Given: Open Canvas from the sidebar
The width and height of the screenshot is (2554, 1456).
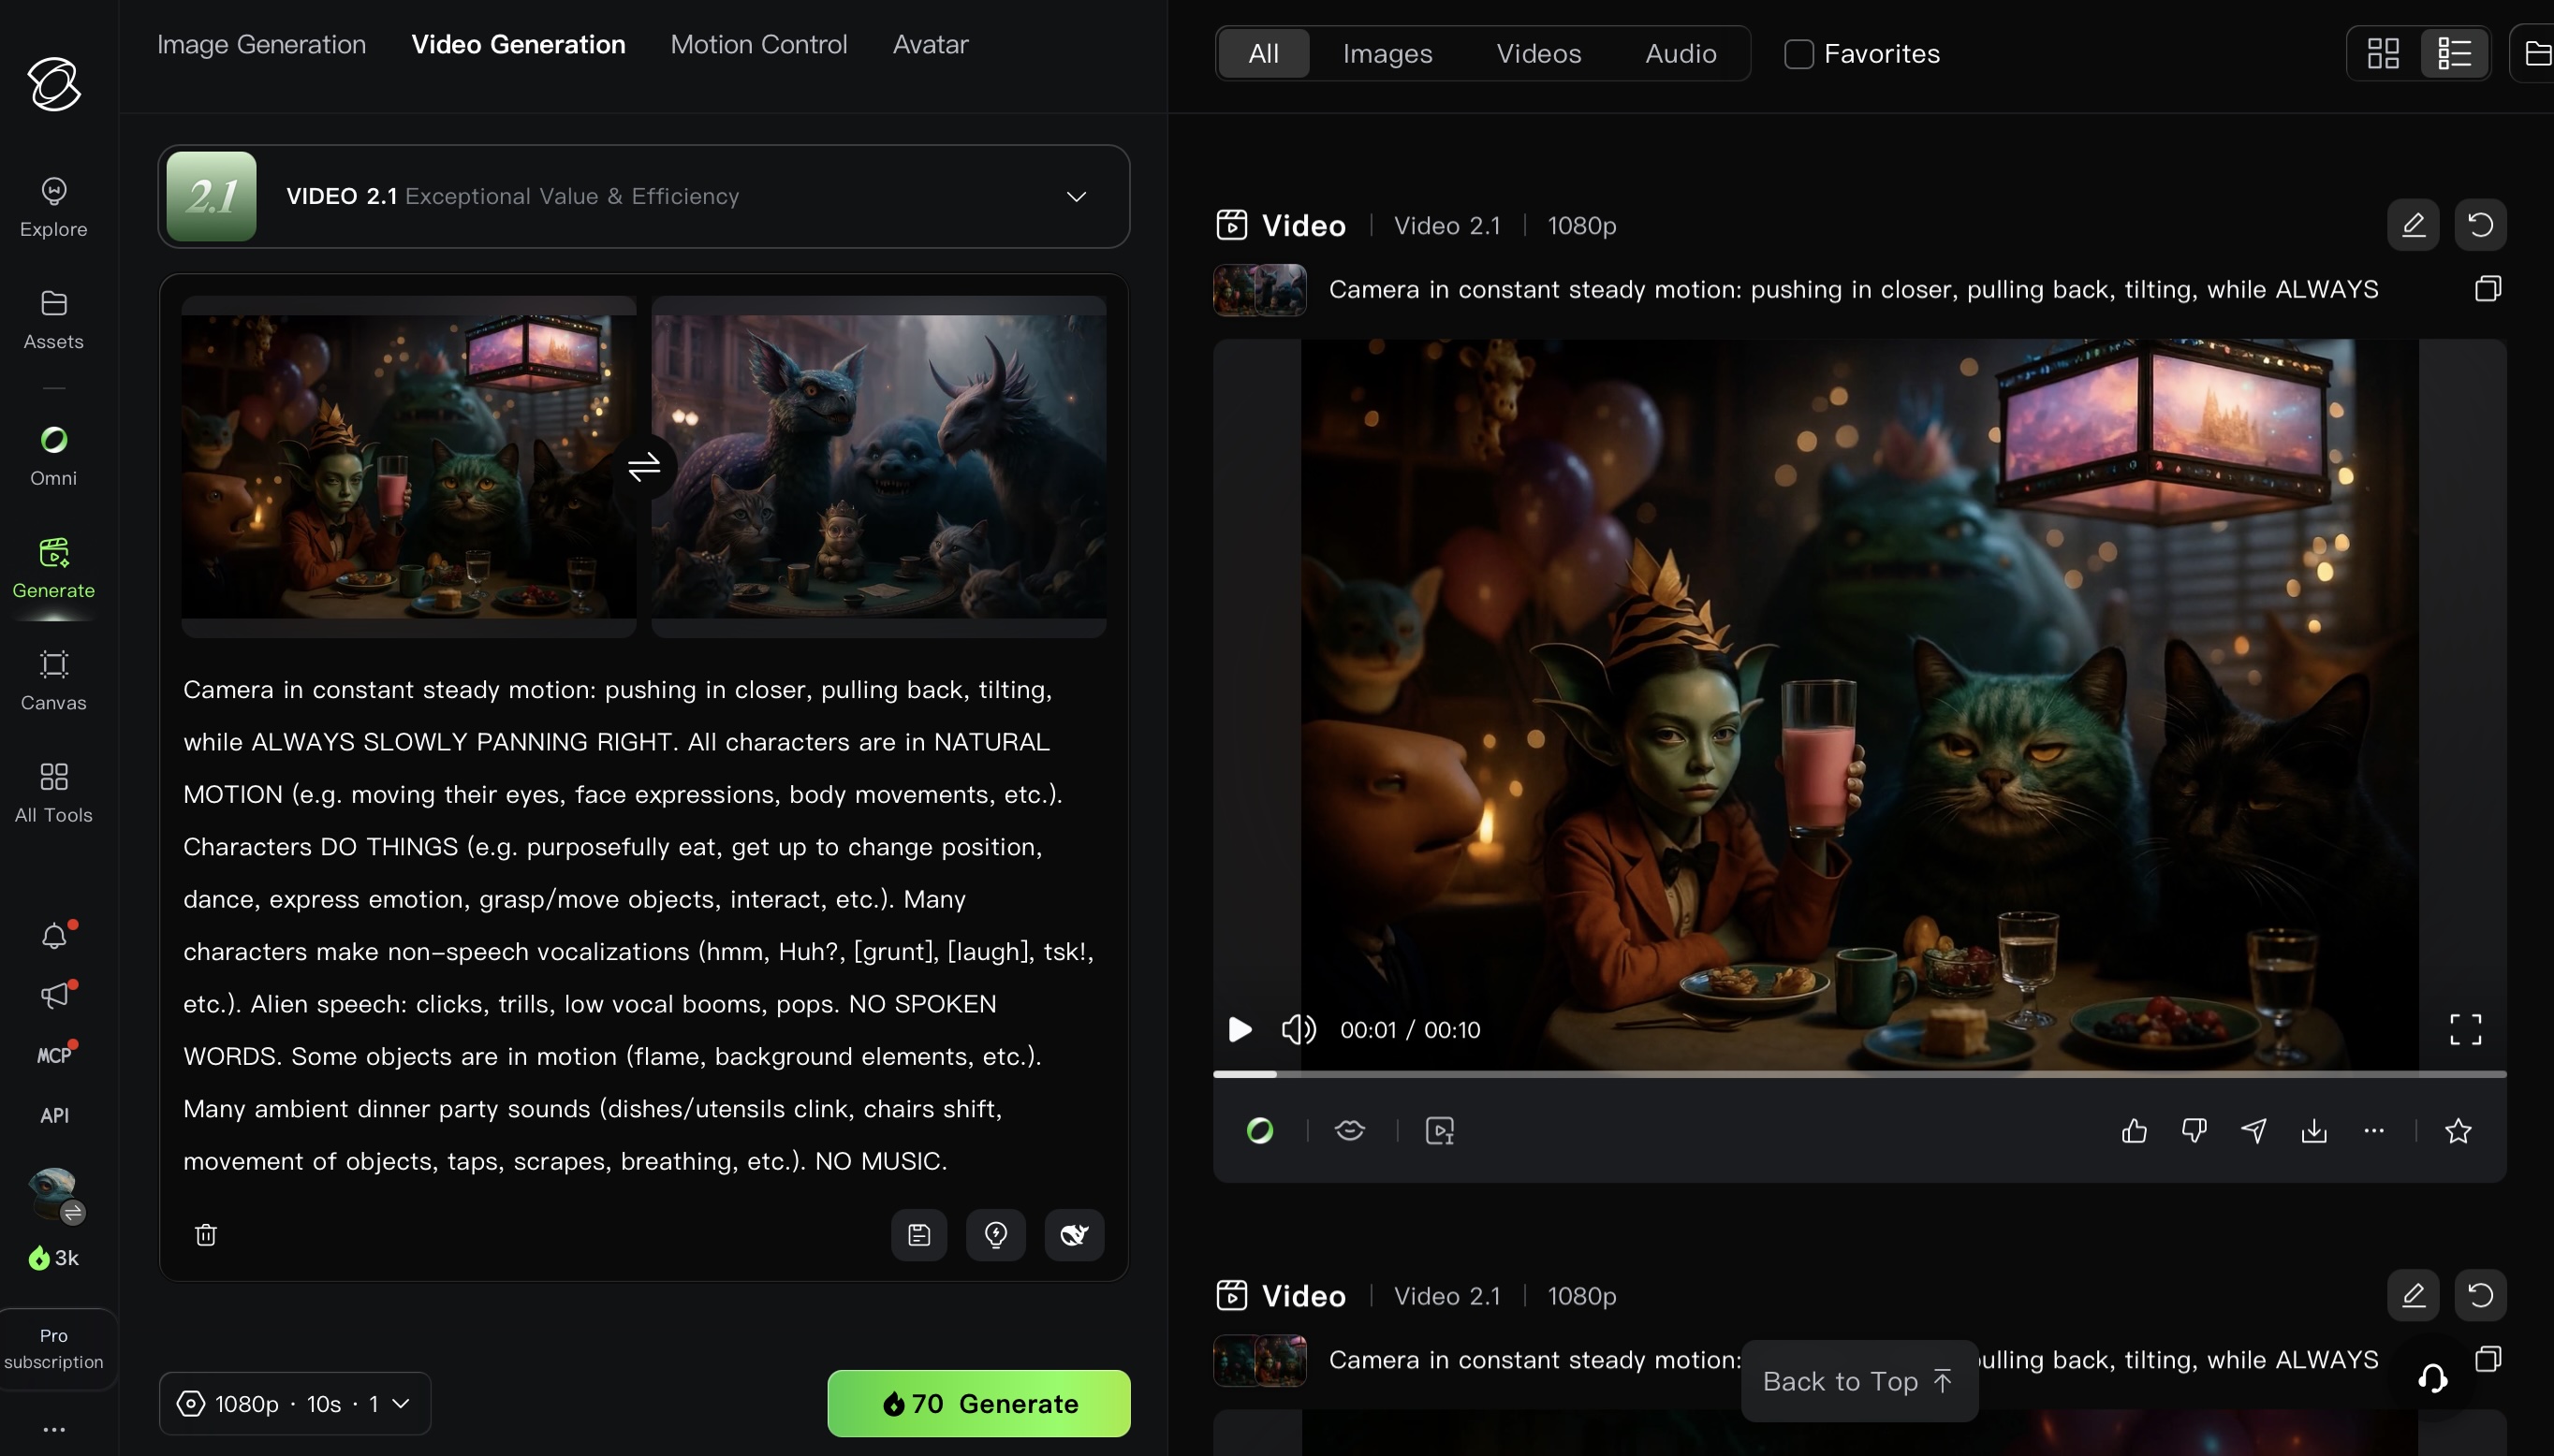Looking at the screenshot, I should pyautogui.click(x=54, y=681).
